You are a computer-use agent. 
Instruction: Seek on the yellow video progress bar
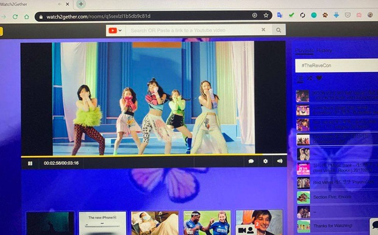pos(154,156)
